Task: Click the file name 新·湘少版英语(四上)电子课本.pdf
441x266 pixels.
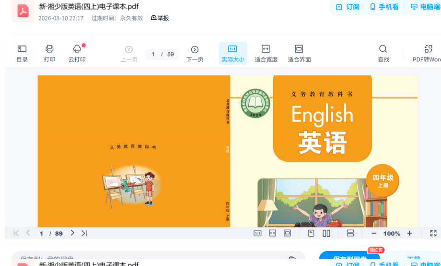Action: pos(89,6)
